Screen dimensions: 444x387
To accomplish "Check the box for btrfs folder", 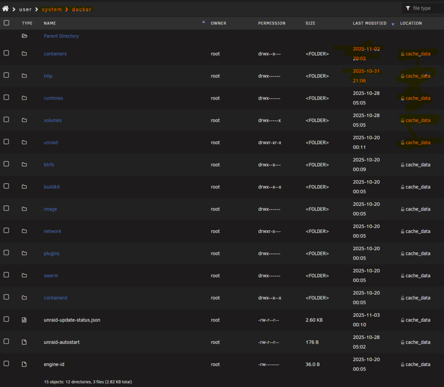I will [6, 164].
